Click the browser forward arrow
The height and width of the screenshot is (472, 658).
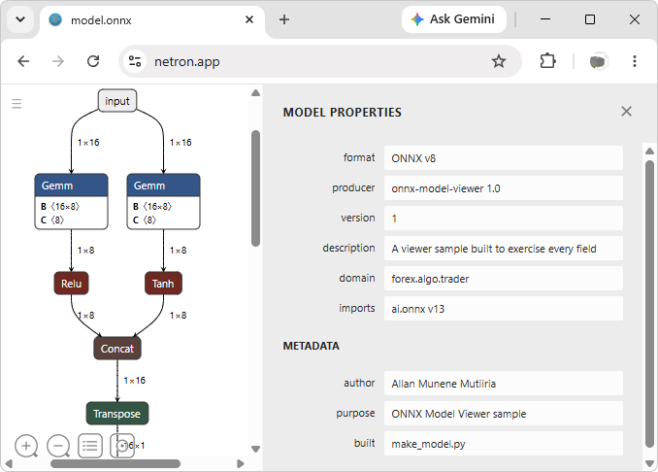58,61
